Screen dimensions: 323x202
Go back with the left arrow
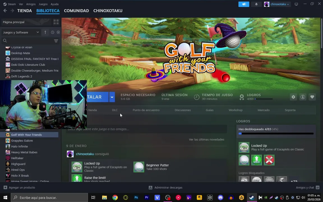pos(5,11)
